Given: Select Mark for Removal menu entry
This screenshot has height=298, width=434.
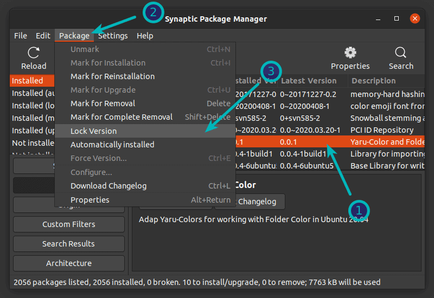Looking at the screenshot, I should (103, 103).
